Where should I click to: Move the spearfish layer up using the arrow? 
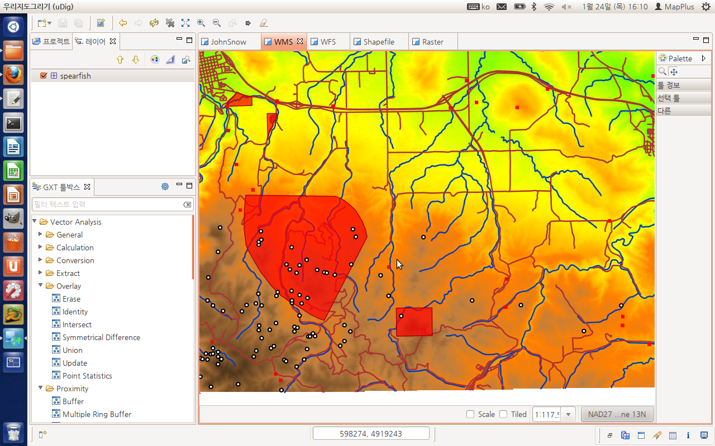coord(120,60)
